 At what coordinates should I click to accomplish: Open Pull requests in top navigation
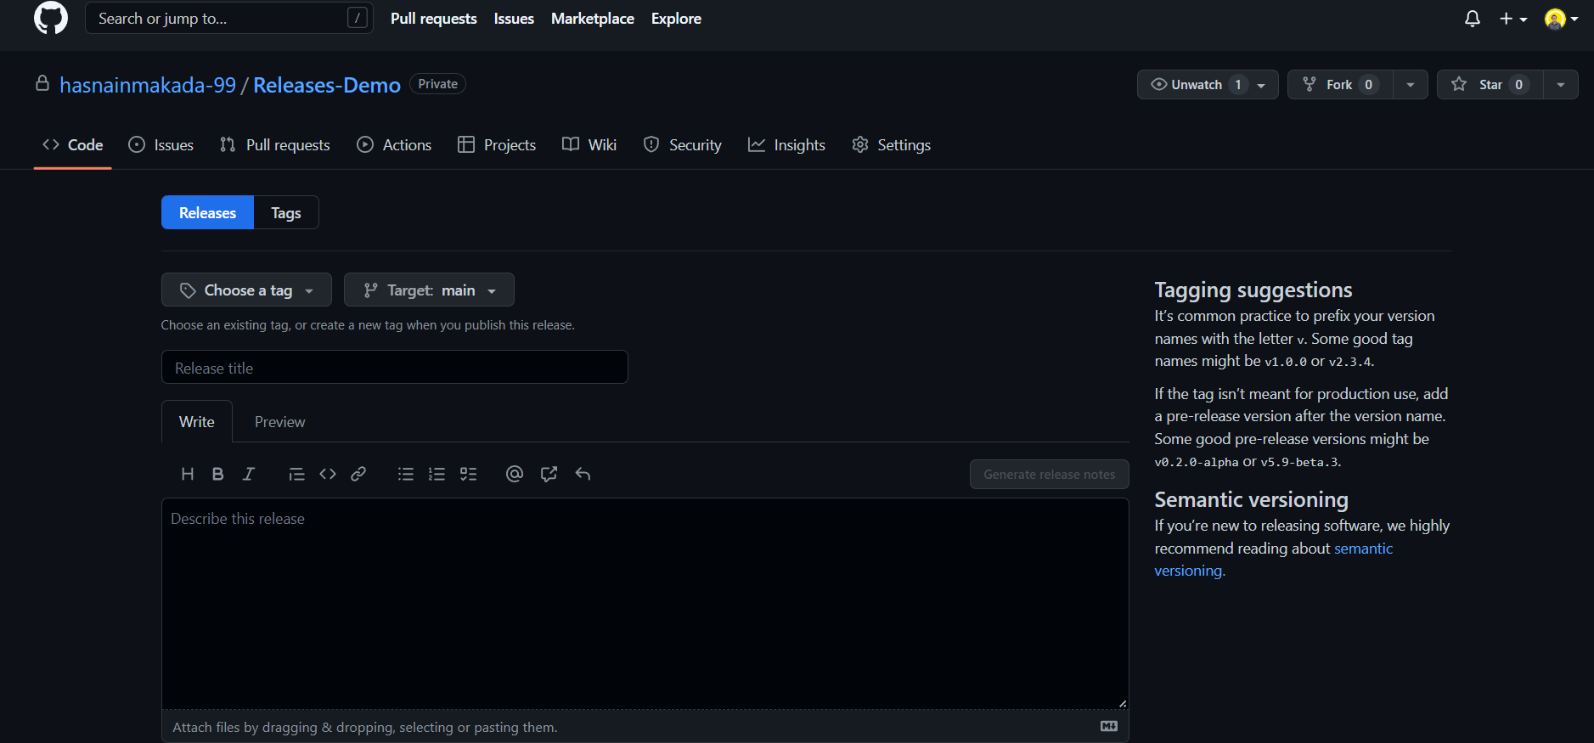click(x=434, y=19)
